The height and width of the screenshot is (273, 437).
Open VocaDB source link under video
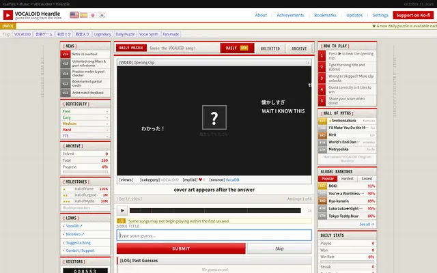(x=232, y=179)
